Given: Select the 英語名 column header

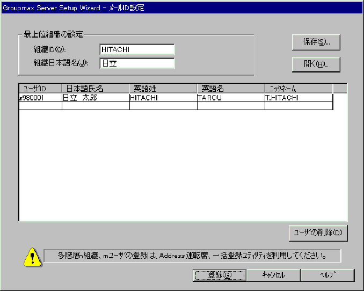Looking at the screenshot, I should click(231, 89).
